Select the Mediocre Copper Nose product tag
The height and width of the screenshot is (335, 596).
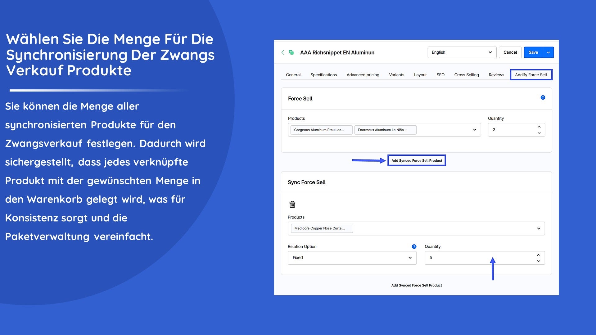pyautogui.click(x=322, y=228)
